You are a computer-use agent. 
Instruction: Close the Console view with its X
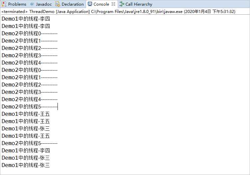[113, 4]
